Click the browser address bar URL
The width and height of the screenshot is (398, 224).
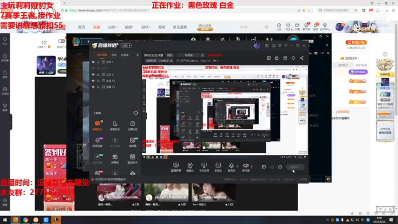109,10
